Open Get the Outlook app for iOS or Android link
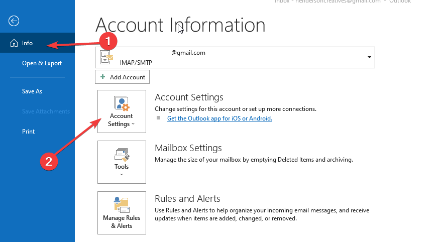This screenshot has height=242, width=445. click(x=219, y=118)
